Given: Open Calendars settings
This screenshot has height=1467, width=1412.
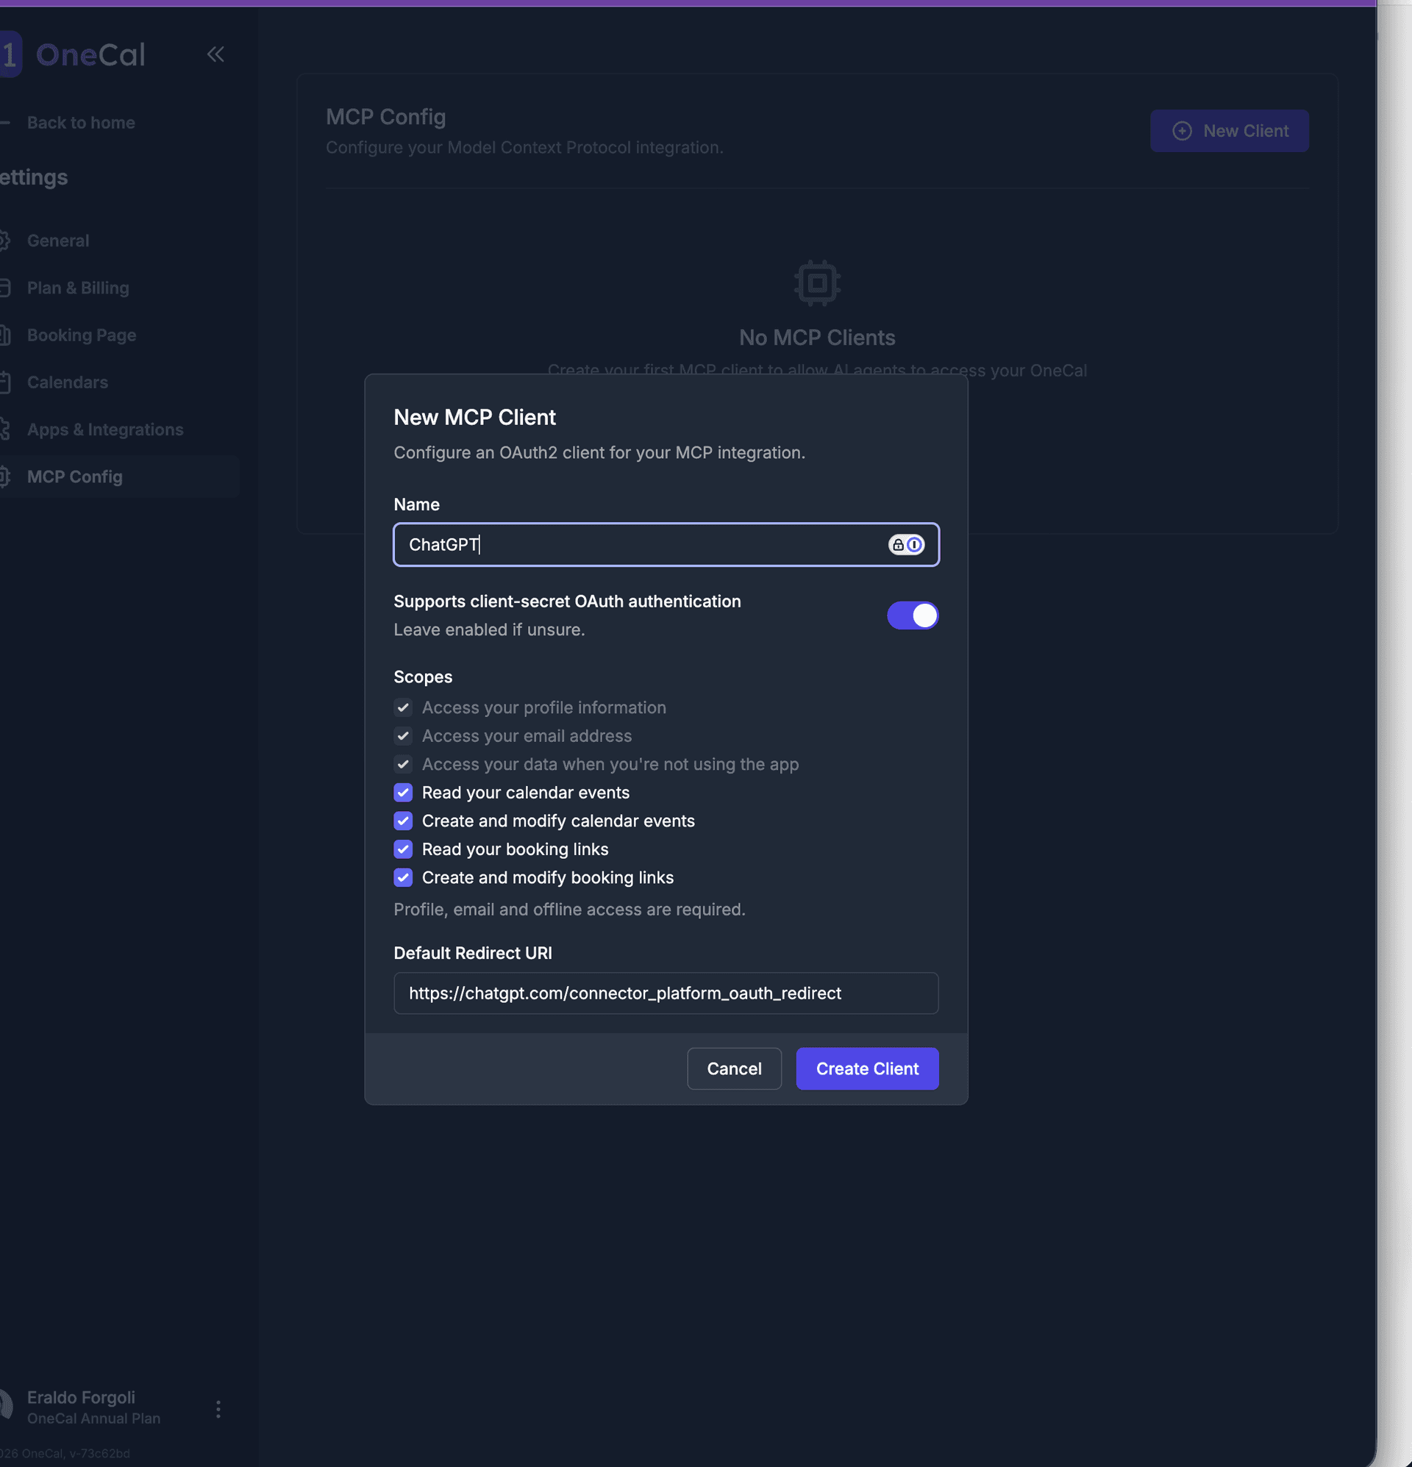Looking at the screenshot, I should point(68,382).
